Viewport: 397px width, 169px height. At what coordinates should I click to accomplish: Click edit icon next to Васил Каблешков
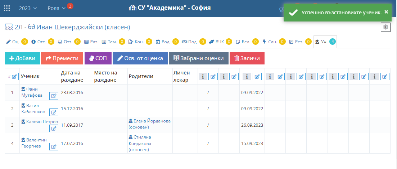pyautogui.click(x=54, y=112)
